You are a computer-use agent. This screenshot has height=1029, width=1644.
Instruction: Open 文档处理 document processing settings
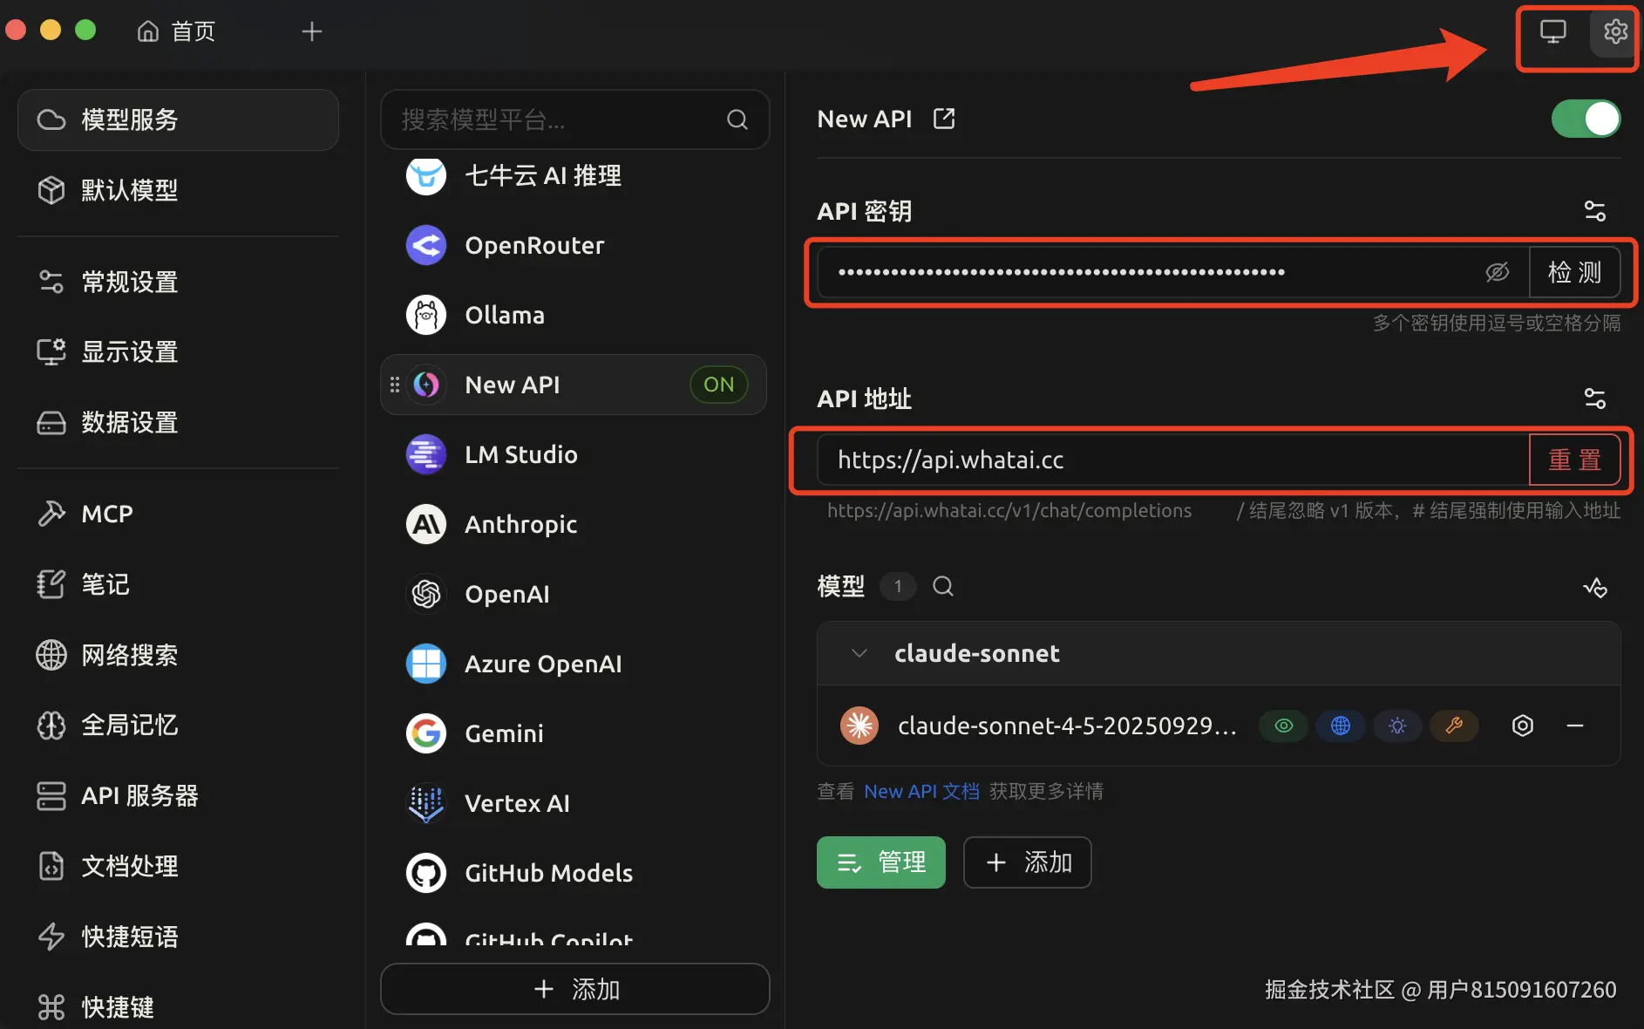click(x=129, y=866)
